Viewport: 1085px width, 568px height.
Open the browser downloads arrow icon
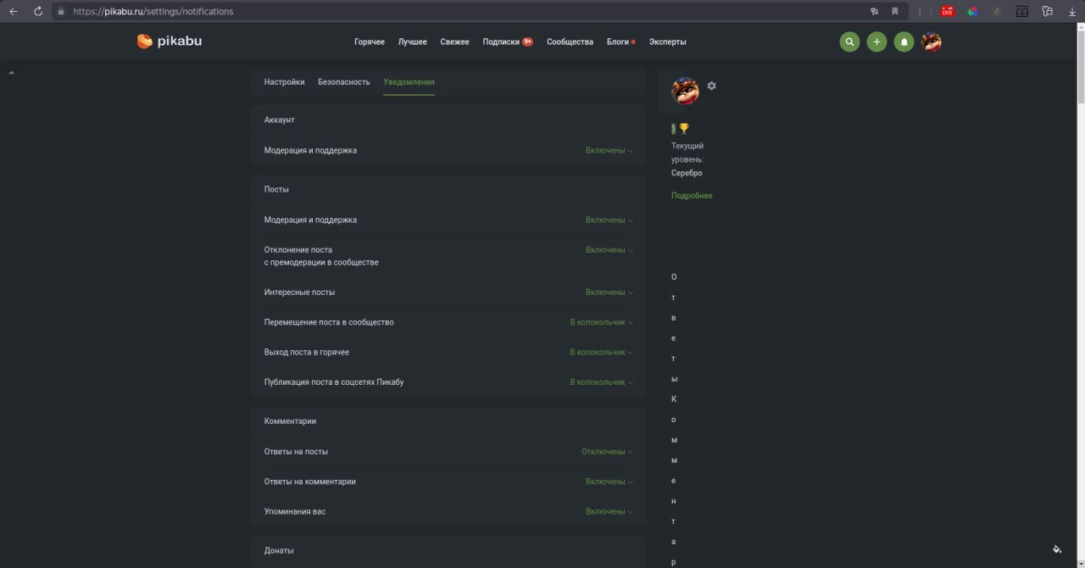(x=1071, y=11)
